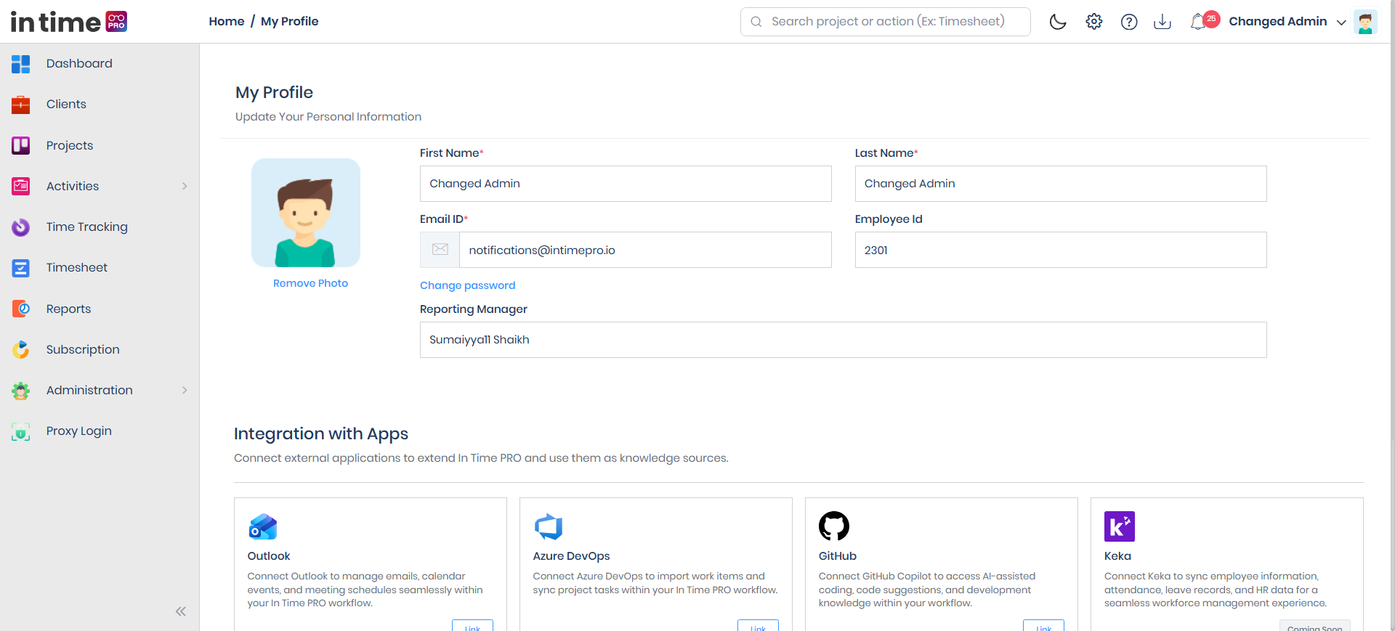This screenshot has width=1395, height=631.
Task: Click the Employee Id input field
Action: click(x=1061, y=250)
